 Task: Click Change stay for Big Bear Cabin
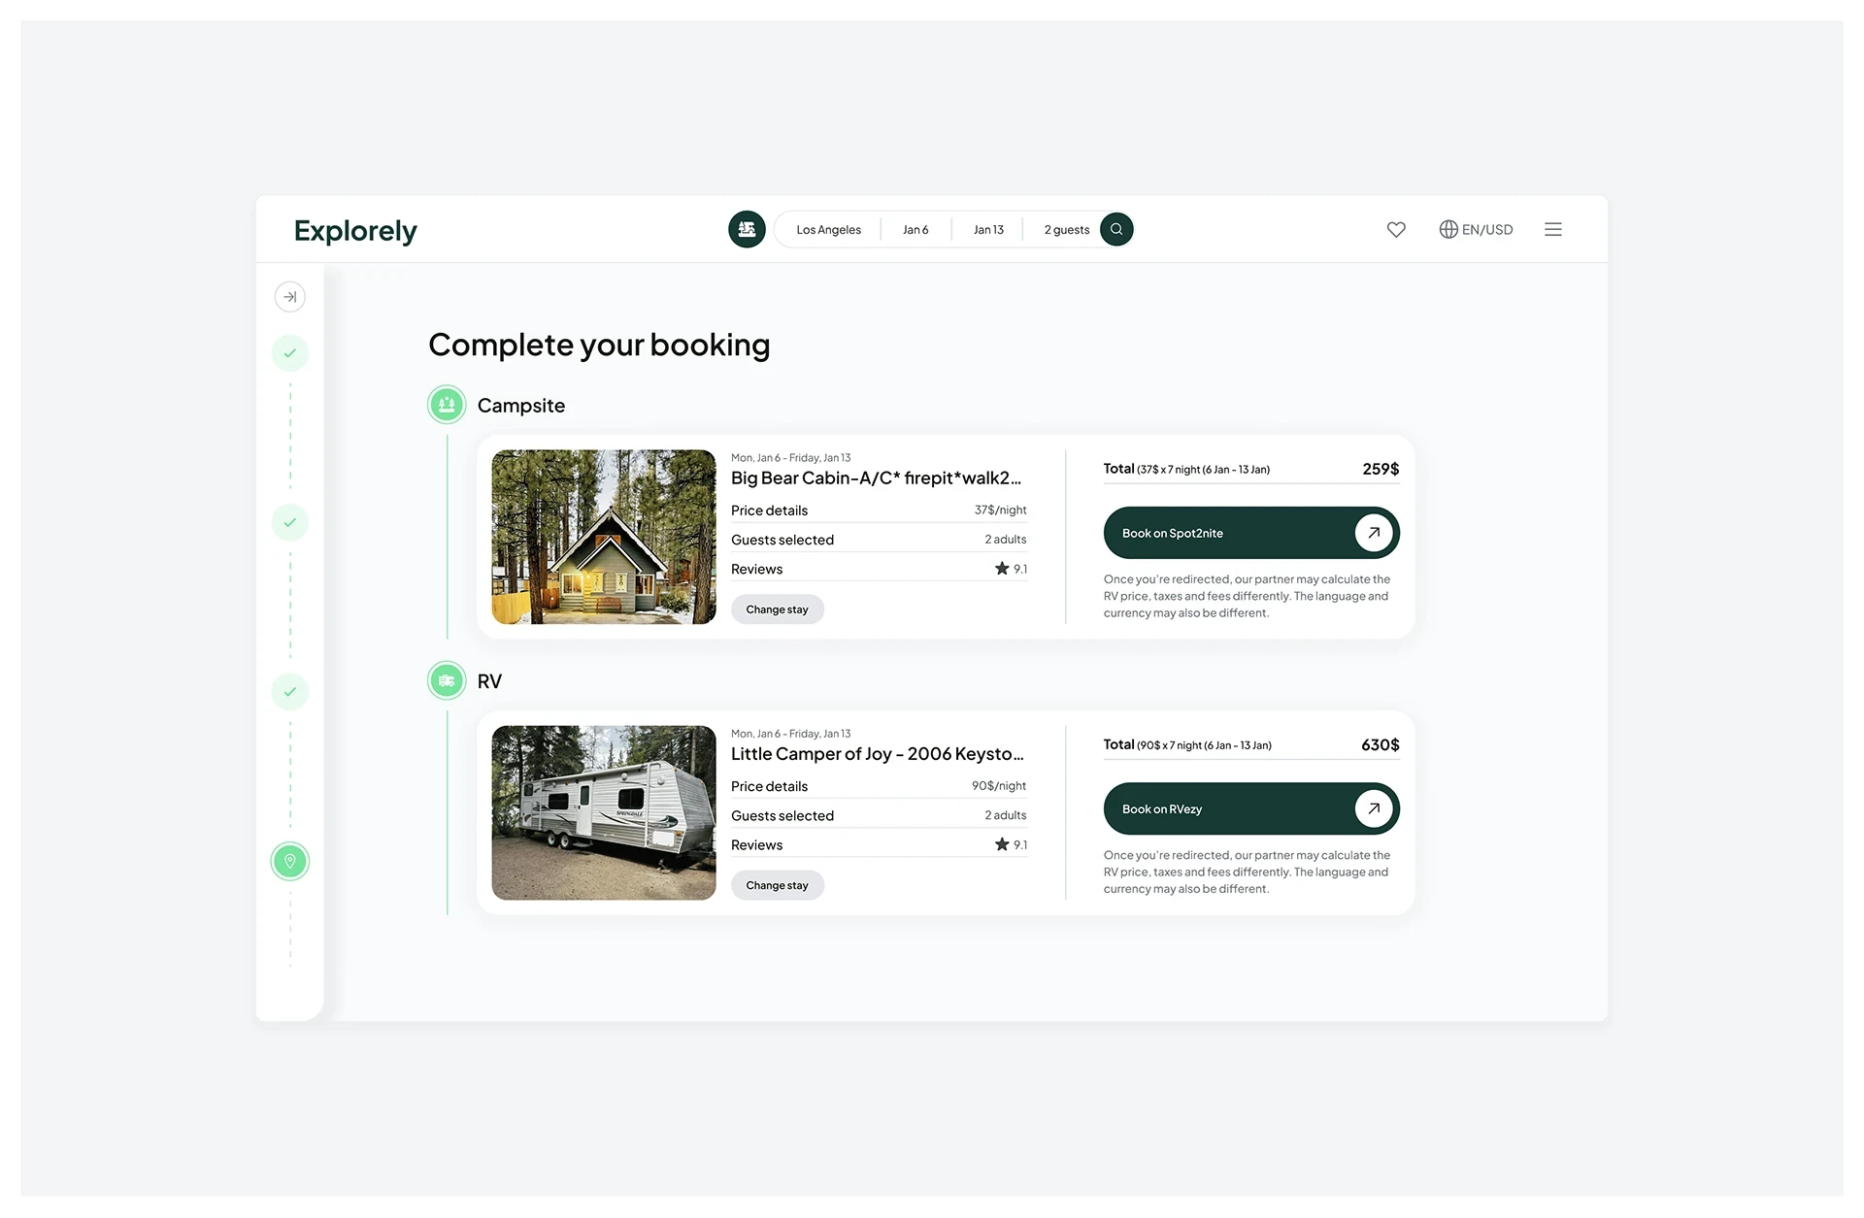click(777, 609)
